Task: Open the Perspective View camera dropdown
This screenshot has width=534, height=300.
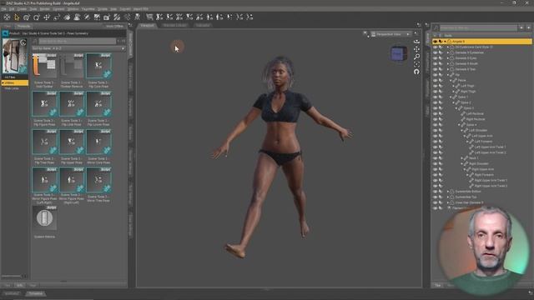Action: coord(390,34)
